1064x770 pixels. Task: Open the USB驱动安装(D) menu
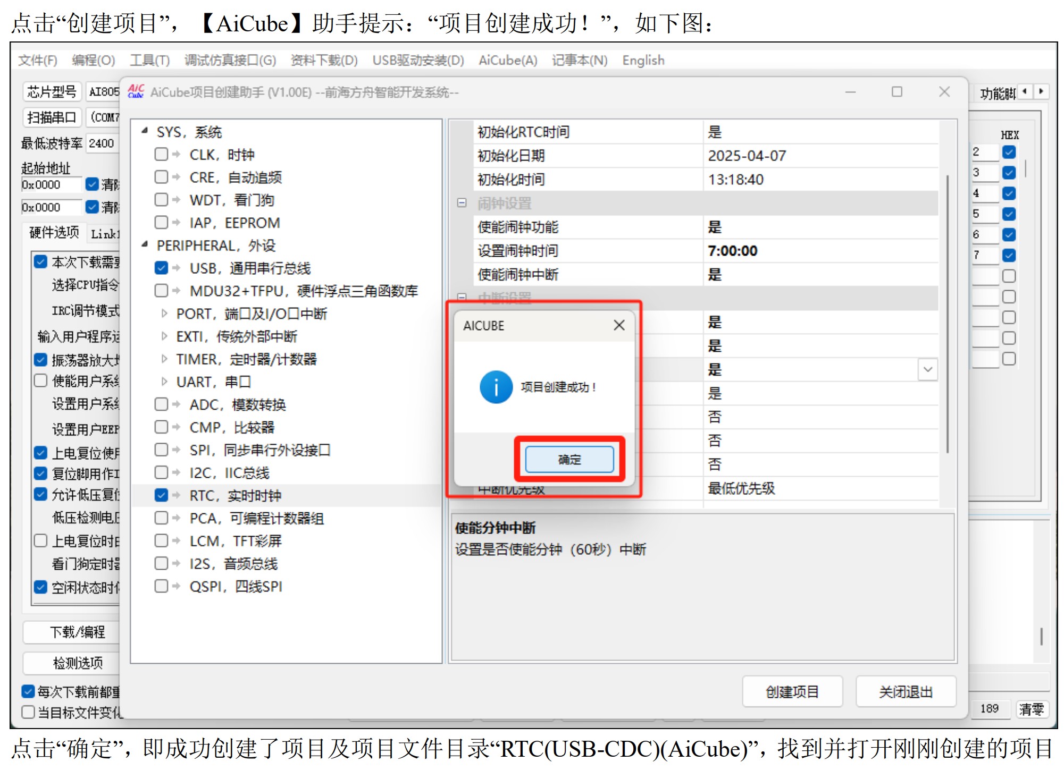tap(418, 60)
